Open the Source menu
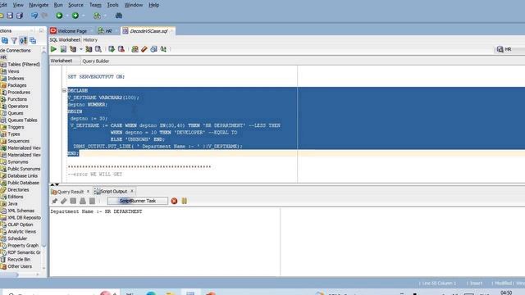The image size is (525, 295). tap(75, 5)
